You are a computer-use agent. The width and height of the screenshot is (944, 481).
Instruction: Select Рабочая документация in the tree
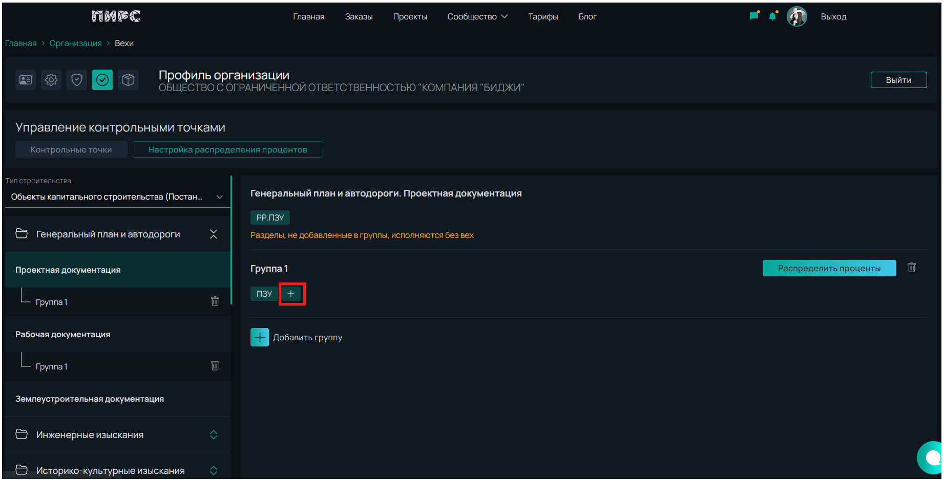[x=63, y=335]
